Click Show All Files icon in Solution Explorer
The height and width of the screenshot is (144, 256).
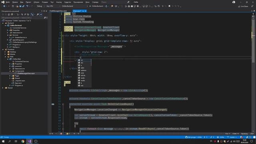pyautogui.click(x=28, y=14)
